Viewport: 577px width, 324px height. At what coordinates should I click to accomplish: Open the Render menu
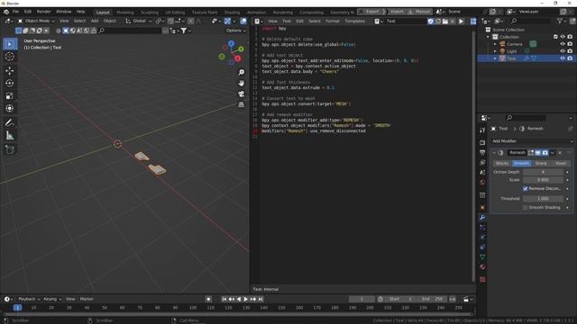click(44, 12)
